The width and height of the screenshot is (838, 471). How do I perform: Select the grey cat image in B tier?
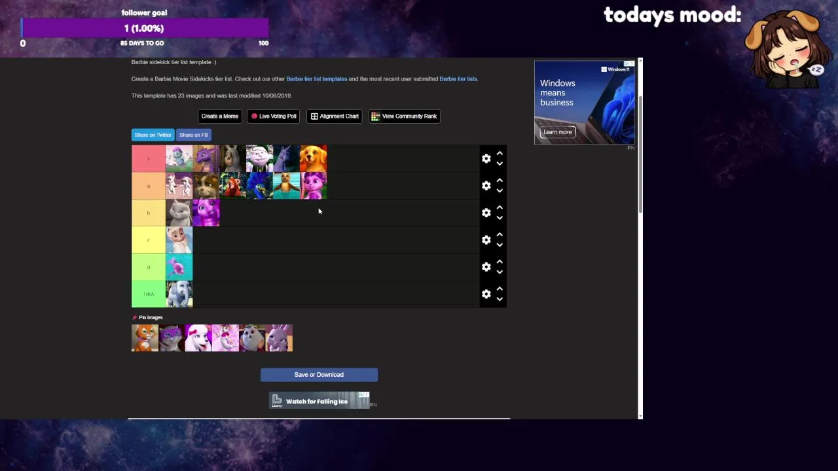pyautogui.click(x=179, y=213)
